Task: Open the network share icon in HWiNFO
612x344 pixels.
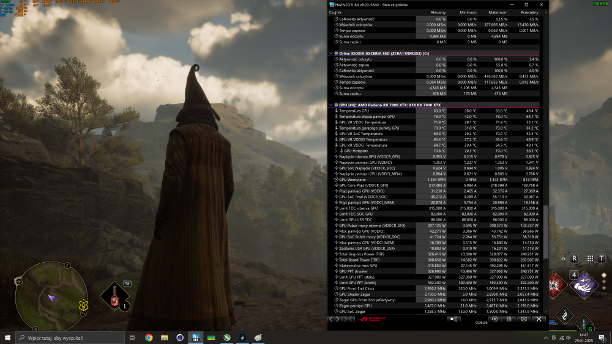Action: [453, 319]
